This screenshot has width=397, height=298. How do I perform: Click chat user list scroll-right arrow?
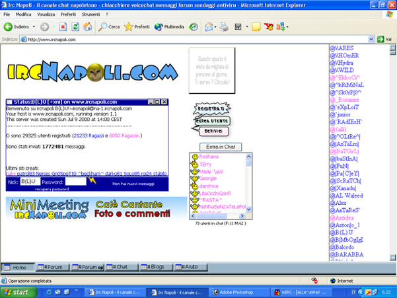pos(242,216)
